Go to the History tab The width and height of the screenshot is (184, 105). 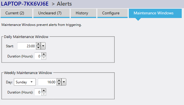tap(84, 13)
